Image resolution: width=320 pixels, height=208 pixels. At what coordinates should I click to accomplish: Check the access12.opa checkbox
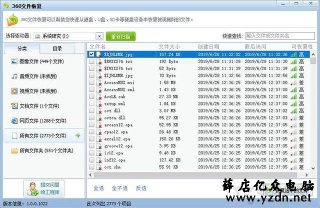point(91,124)
